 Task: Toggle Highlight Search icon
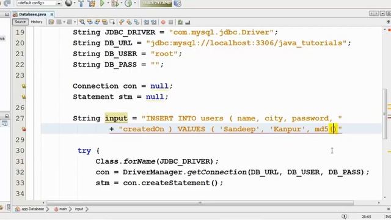tap(104, 22)
